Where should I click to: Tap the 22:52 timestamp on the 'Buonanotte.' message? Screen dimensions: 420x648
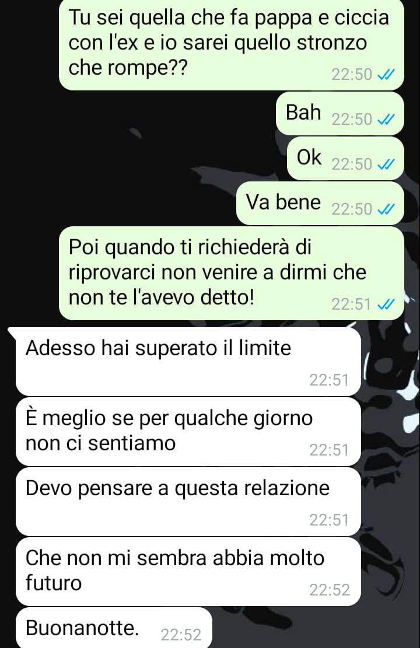181,635
